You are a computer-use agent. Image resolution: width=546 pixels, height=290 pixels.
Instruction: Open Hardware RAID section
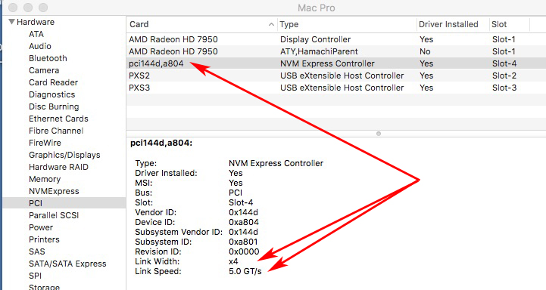(x=58, y=167)
